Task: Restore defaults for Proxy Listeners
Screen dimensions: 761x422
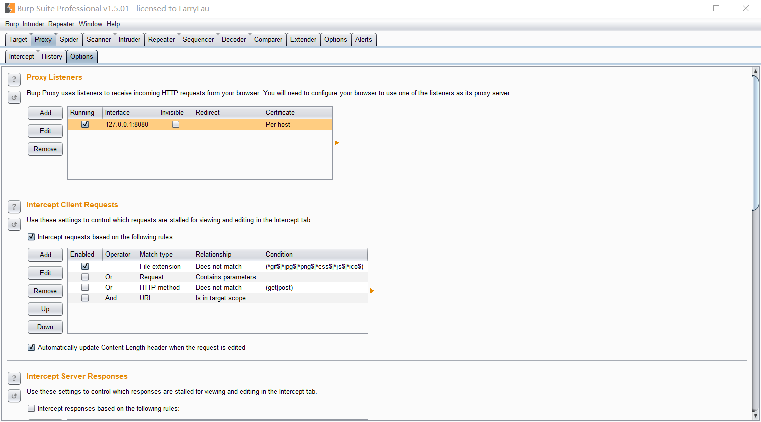Action: (x=14, y=97)
